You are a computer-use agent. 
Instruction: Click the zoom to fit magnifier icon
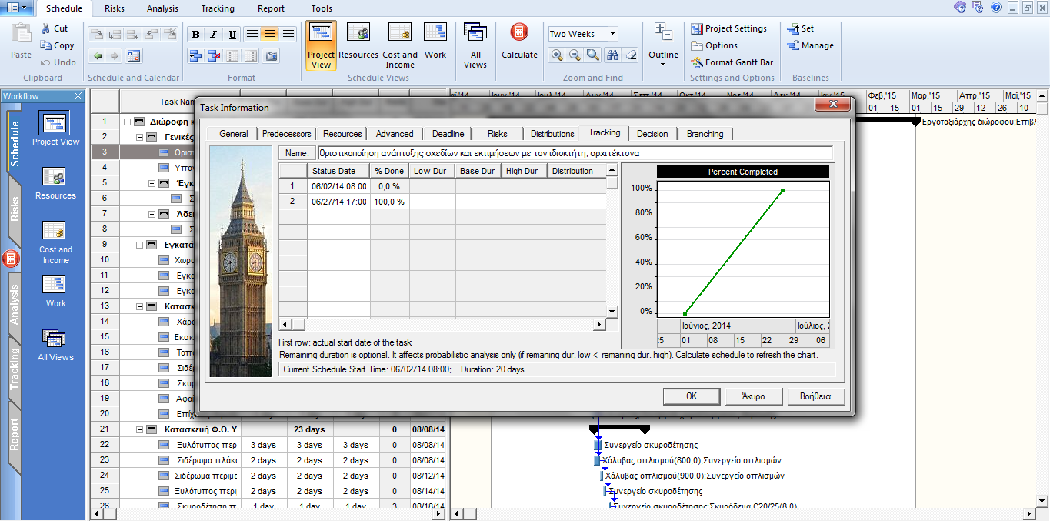click(593, 55)
